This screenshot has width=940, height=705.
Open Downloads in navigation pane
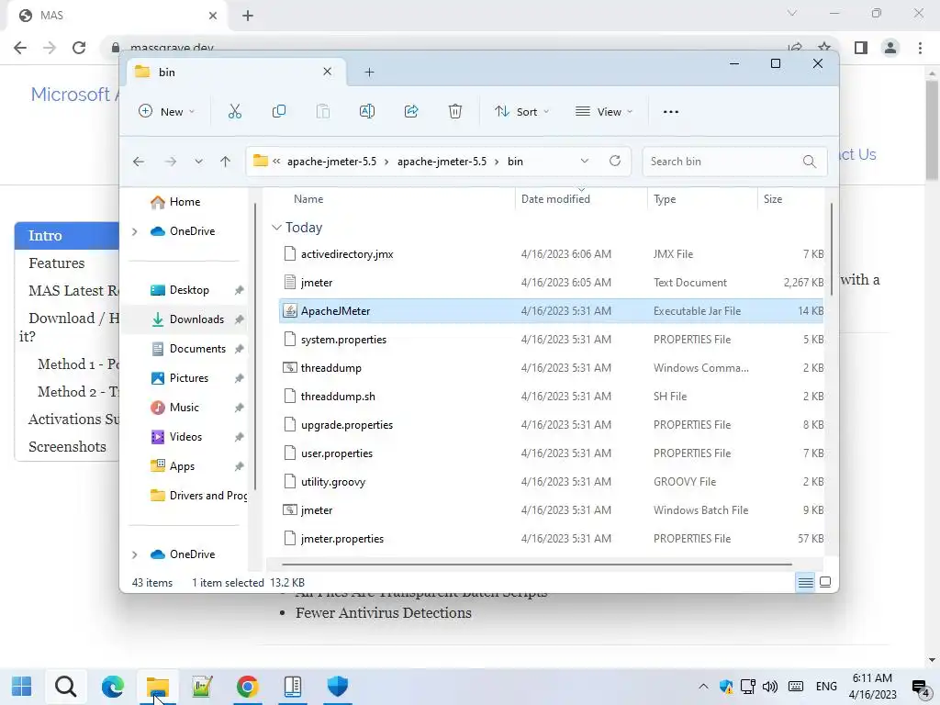(x=196, y=319)
